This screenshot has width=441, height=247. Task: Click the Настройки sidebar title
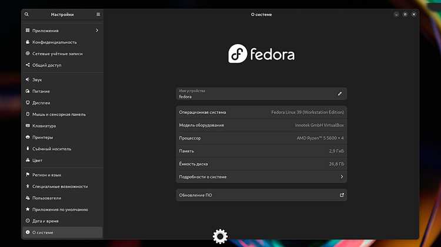(x=62, y=14)
